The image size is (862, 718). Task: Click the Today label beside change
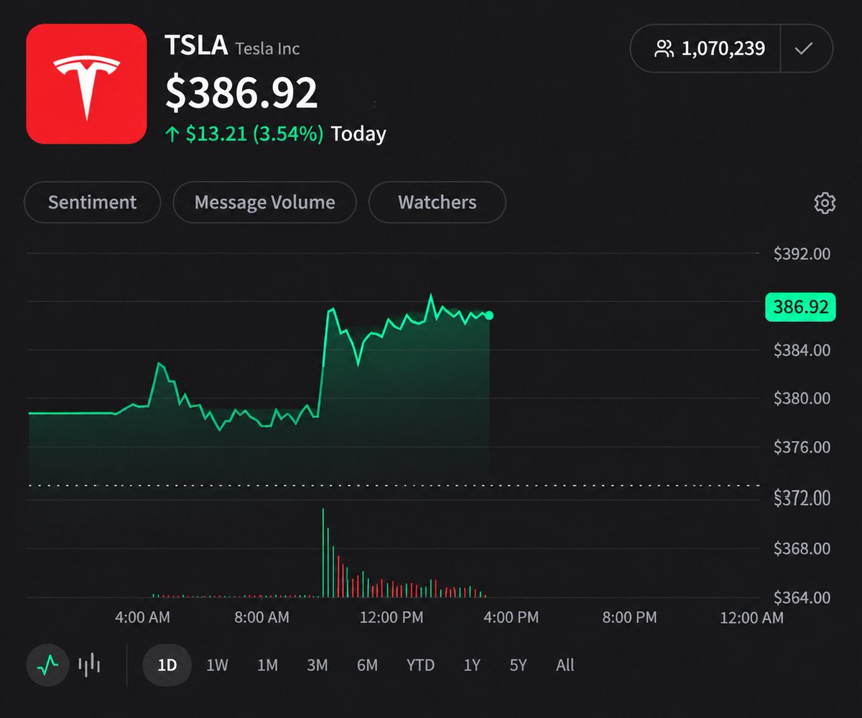pos(358,134)
